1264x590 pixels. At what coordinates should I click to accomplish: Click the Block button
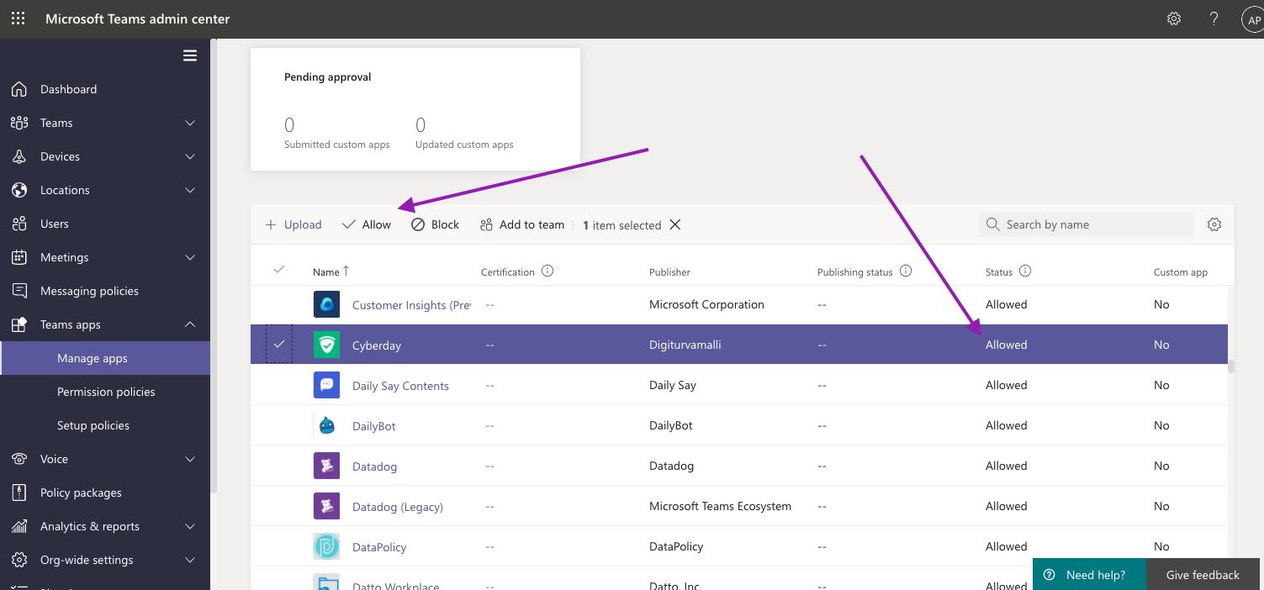pyautogui.click(x=435, y=224)
